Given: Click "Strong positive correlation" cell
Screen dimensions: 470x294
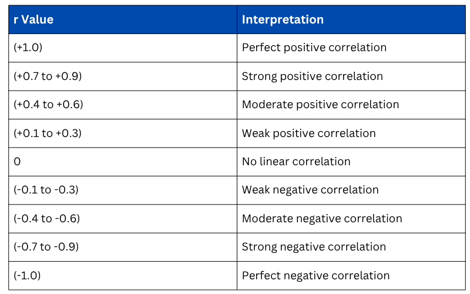Looking at the screenshot, I should coord(313,76).
